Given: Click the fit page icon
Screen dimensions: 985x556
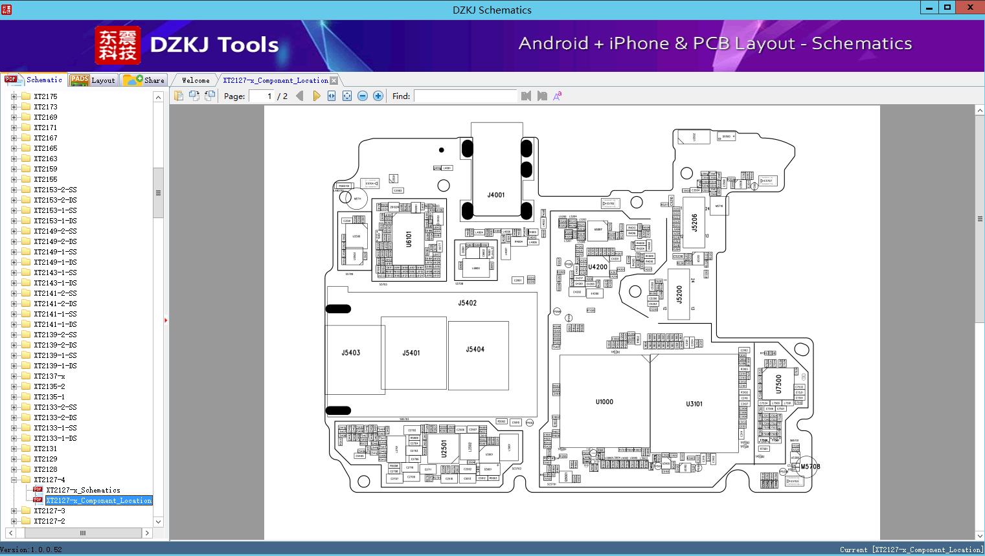Looking at the screenshot, I should point(347,96).
